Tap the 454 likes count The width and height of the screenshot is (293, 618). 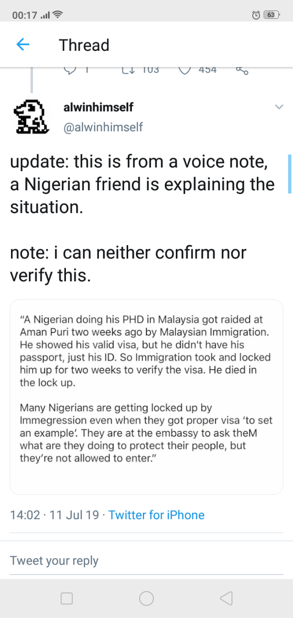point(207,70)
